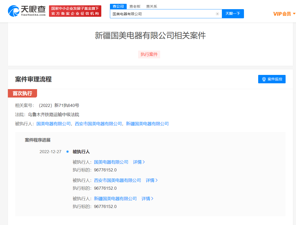
Task: Open 国美电器有限公司 link in 被执行人 header row
Action: 53,124
